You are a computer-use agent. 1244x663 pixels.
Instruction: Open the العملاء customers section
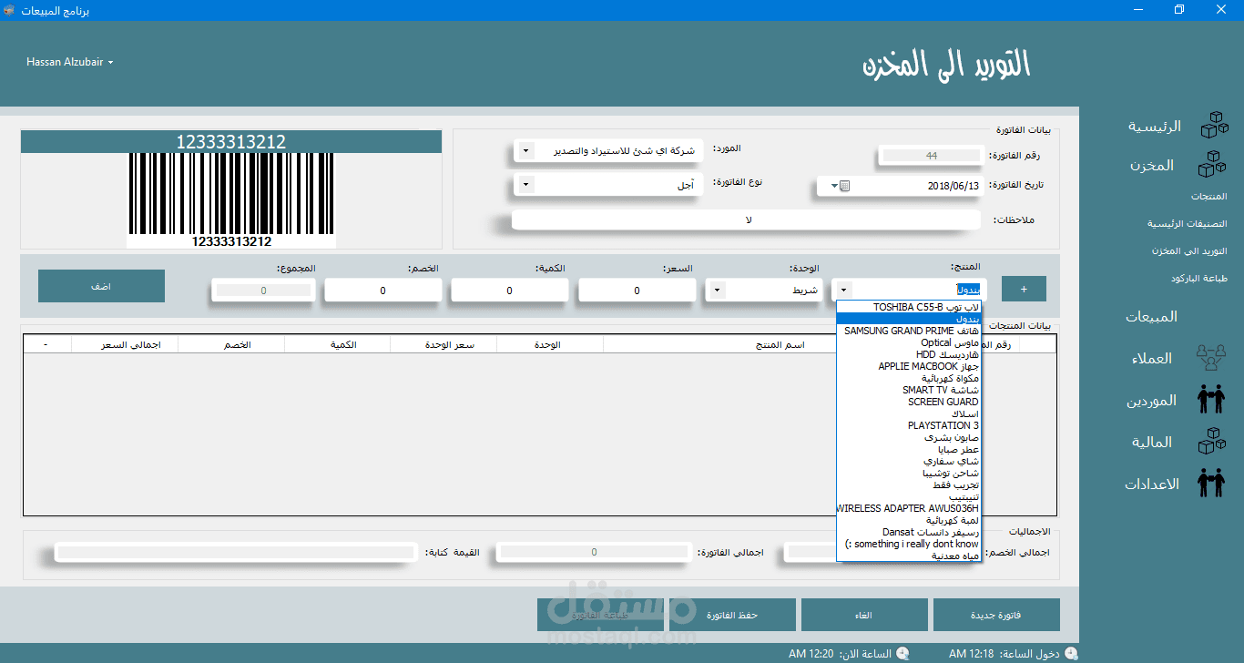pyautogui.click(x=1151, y=359)
